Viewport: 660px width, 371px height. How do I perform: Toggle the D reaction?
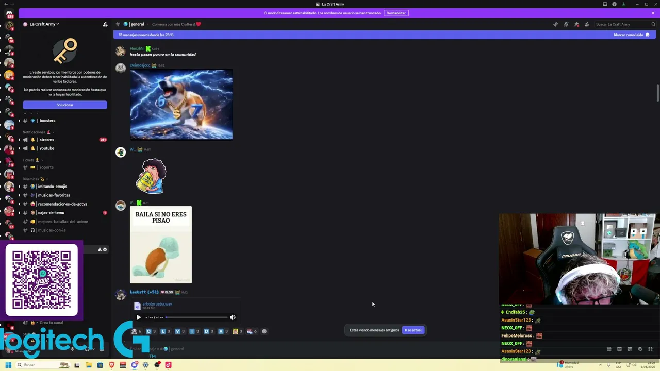tap(208, 331)
